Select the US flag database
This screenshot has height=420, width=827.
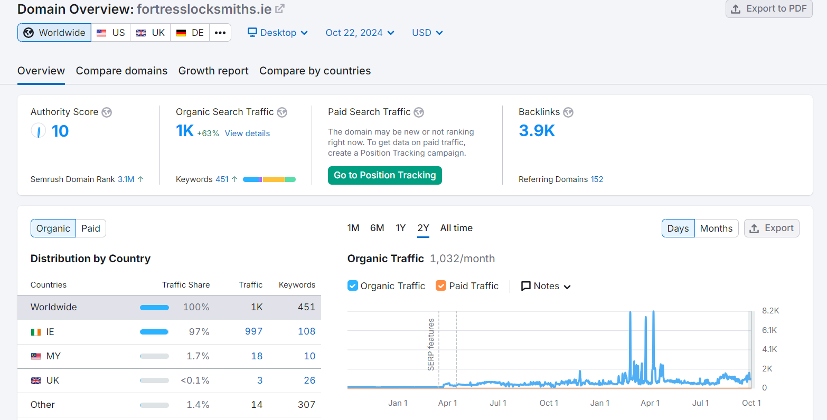pyautogui.click(x=111, y=33)
